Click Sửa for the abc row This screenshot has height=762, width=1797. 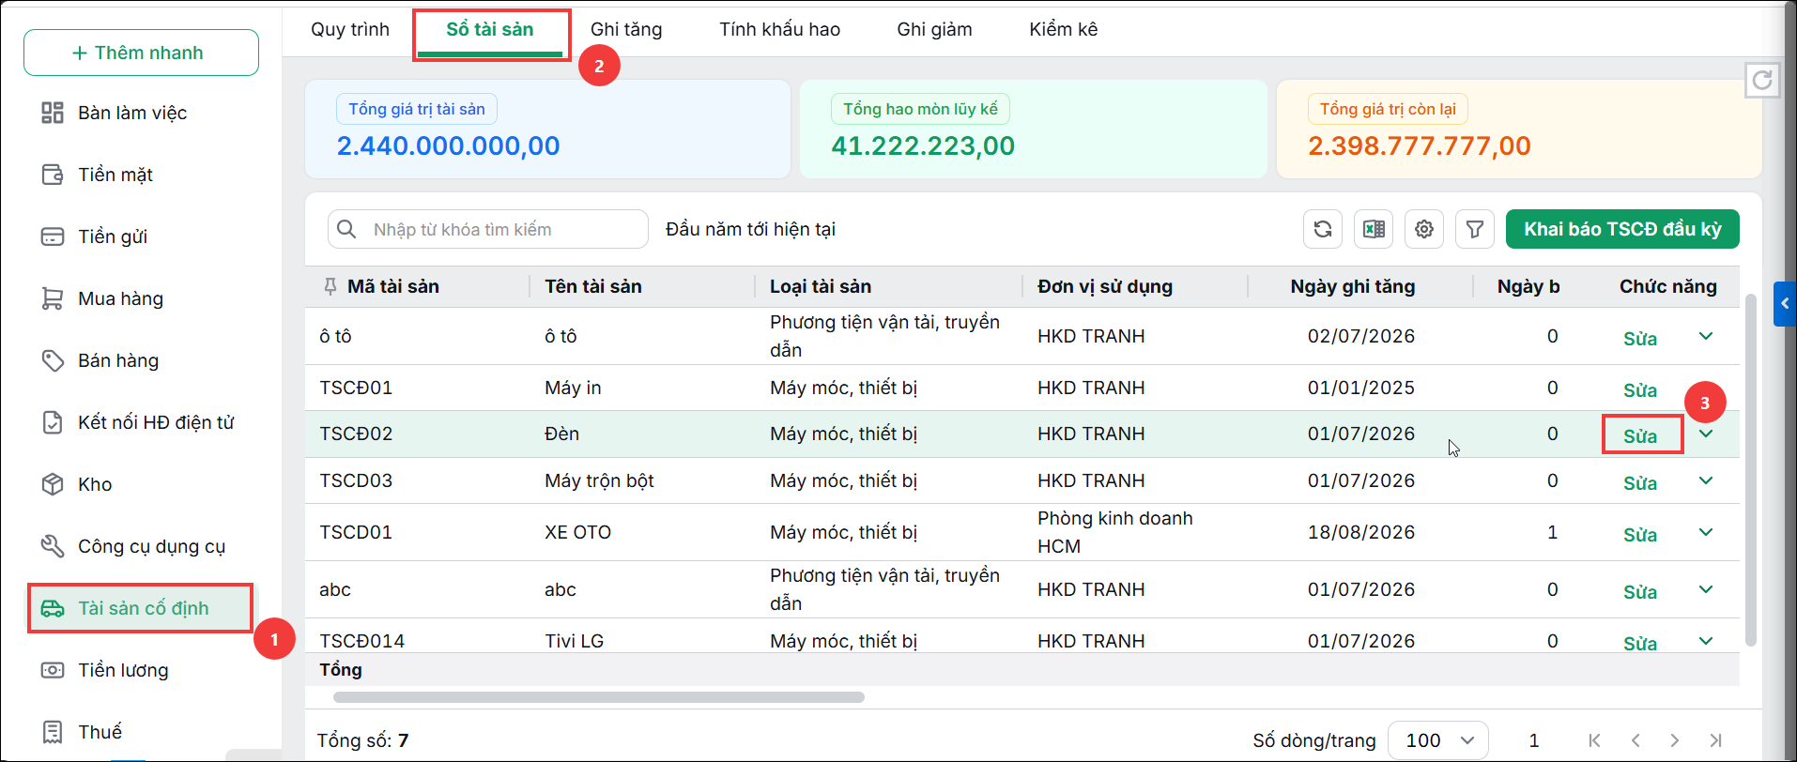(1640, 592)
